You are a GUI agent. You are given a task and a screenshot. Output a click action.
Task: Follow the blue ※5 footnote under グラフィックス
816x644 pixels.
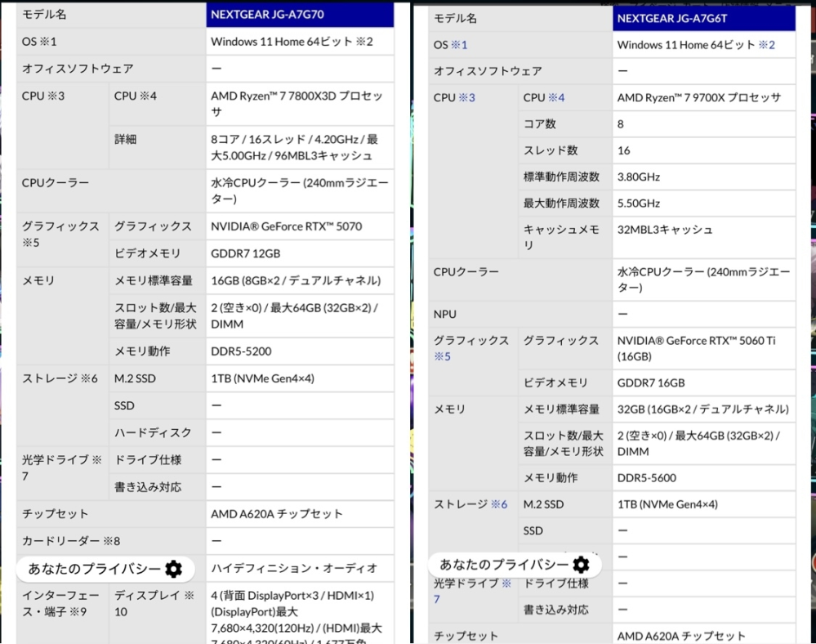pyautogui.click(x=443, y=356)
